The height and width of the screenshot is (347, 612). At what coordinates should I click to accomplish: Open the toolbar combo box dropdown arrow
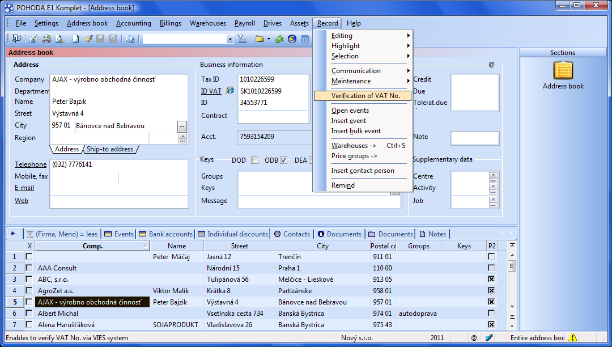pos(230,39)
